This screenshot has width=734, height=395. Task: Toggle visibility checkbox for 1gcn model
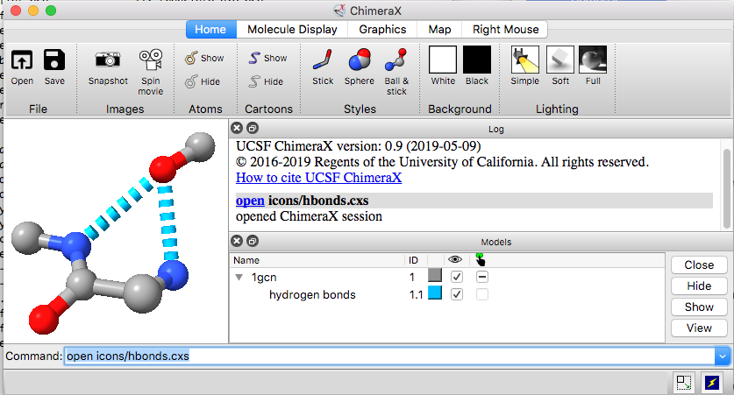(x=456, y=276)
